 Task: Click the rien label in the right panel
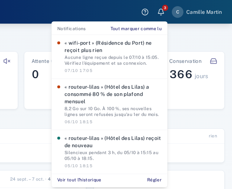pyautogui.click(x=213, y=136)
